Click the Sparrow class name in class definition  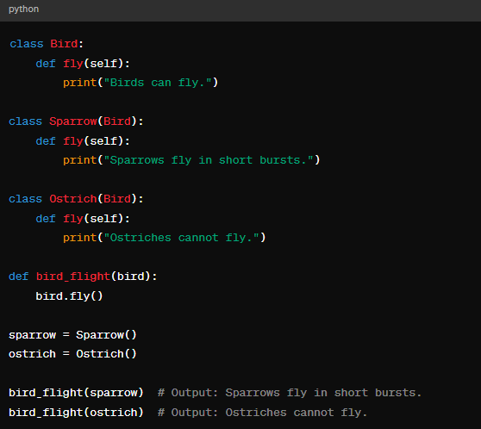click(x=73, y=121)
